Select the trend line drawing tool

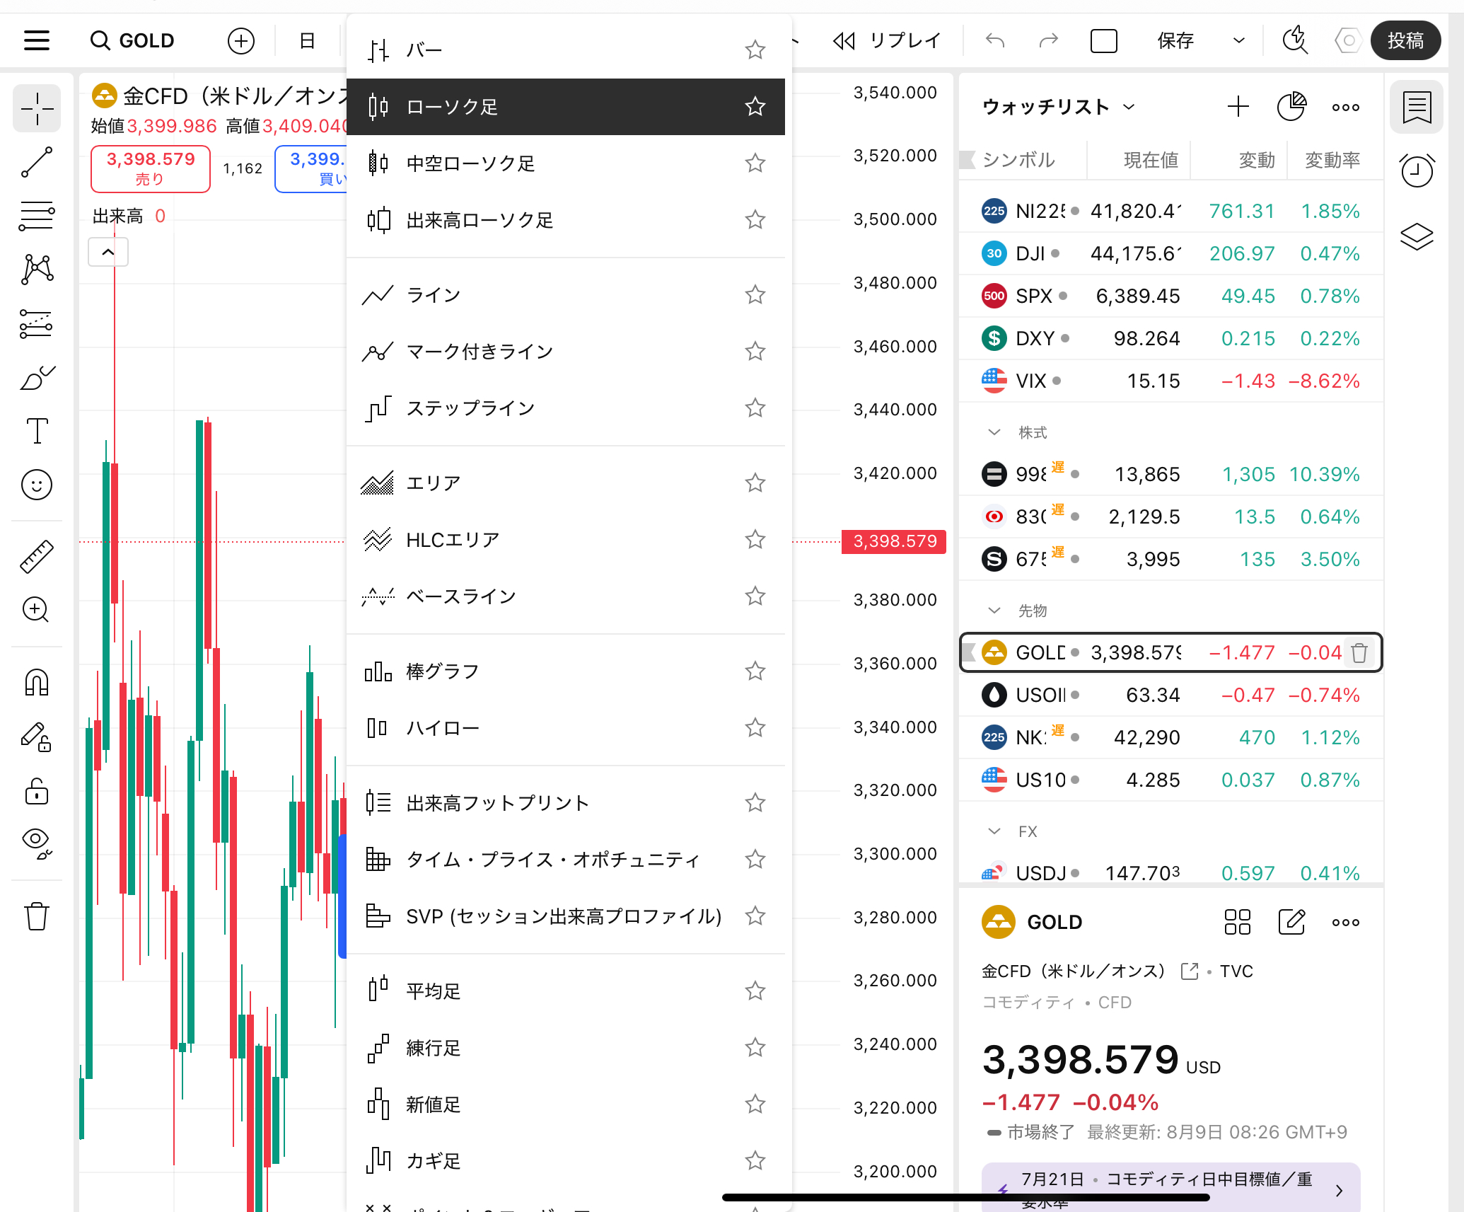coord(37,162)
